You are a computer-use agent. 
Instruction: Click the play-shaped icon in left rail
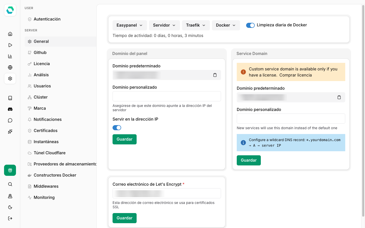[10, 45]
